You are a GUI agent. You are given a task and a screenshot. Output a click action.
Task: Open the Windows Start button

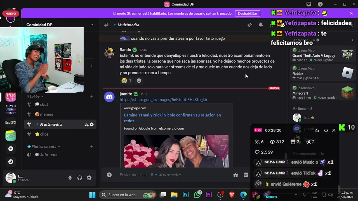click(92, 195)
